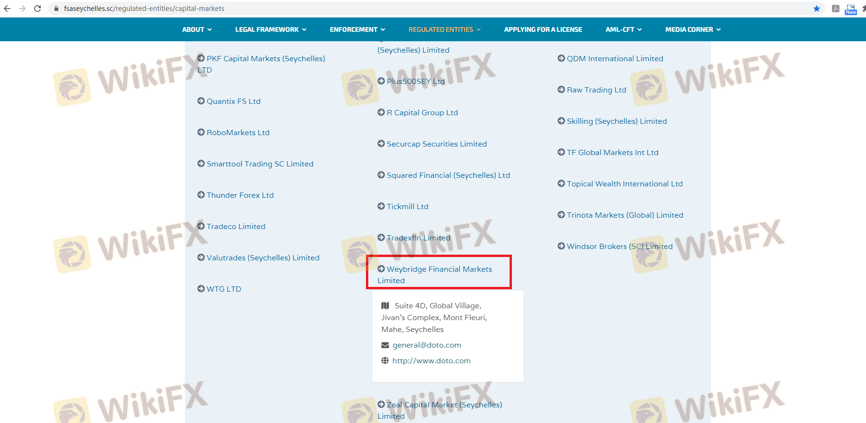Open the Enforcement dropdown menu
The height and width of the screenshot is (423, 866).
357,29
